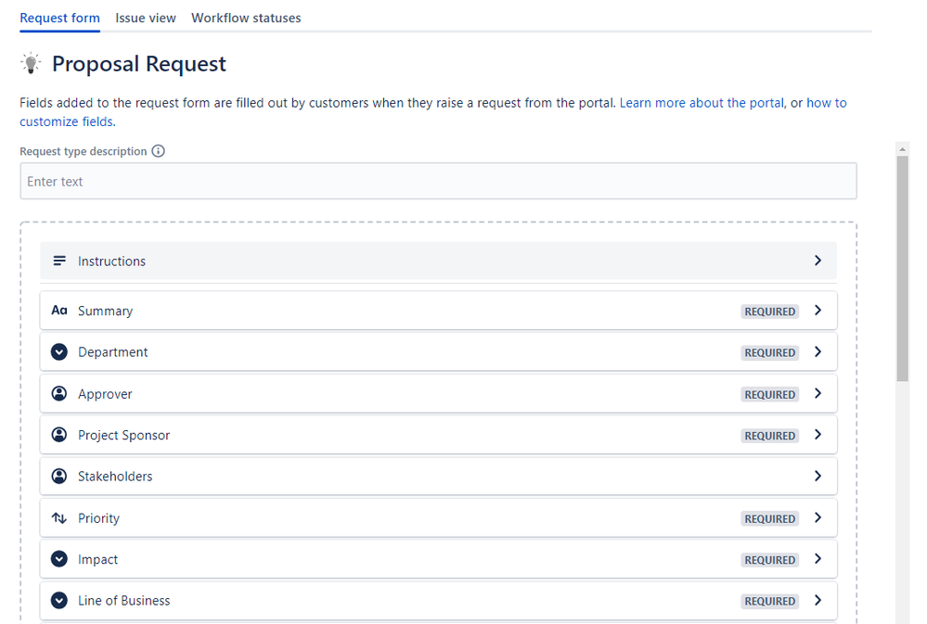Screen dimensions: 927x624
Task: Click the person icon beside Project Sponsor
Action: 59,435
